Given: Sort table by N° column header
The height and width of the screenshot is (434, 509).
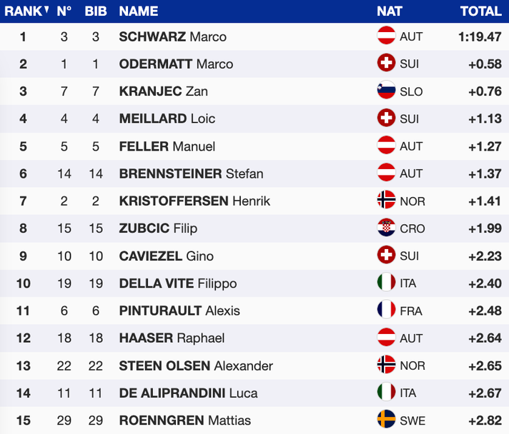Looking at the screenshot, I should coord(64,11).
